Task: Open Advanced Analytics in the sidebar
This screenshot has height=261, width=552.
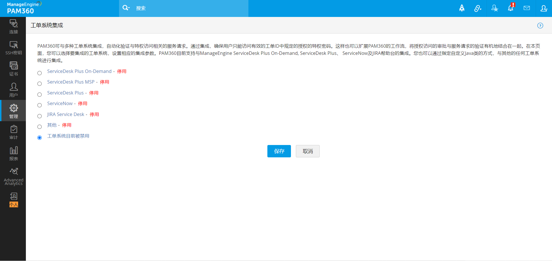Action: tap(14, 177)
